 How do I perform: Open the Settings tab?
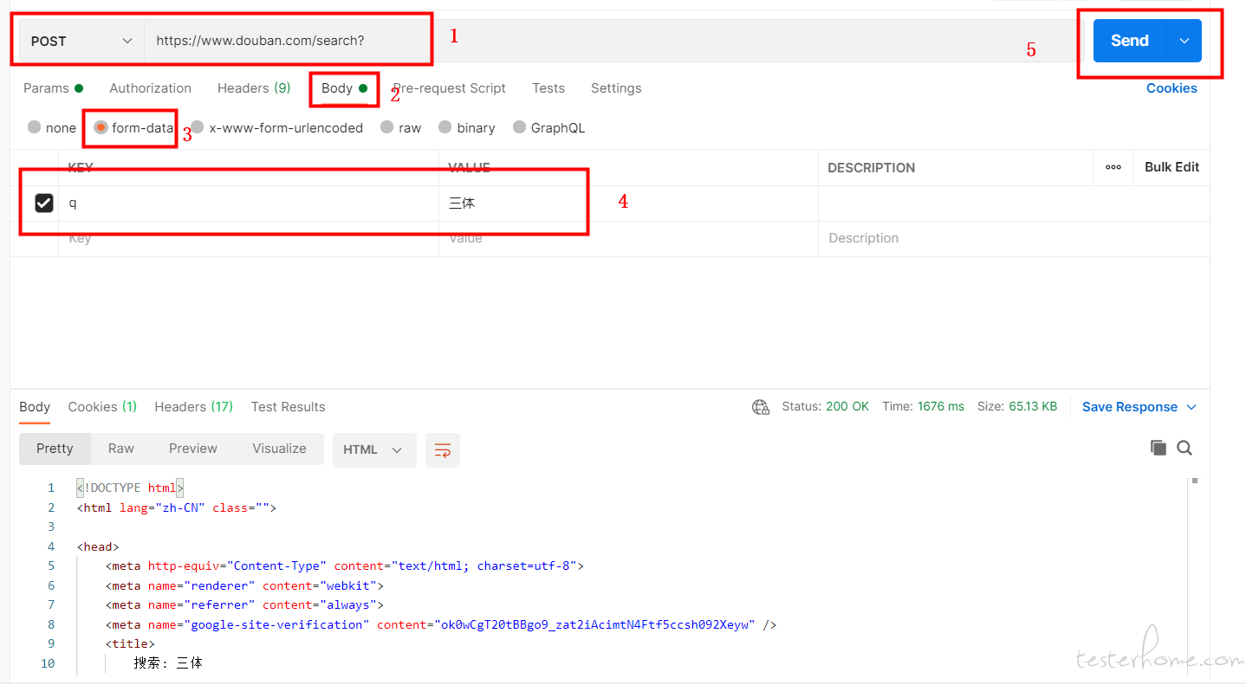(616, 88)
